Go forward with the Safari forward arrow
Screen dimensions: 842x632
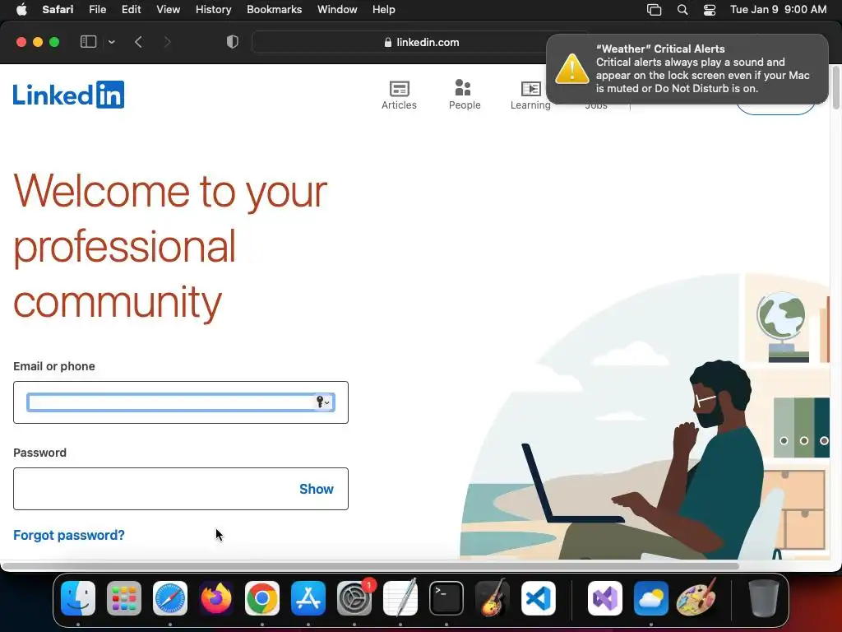(168, 42)
